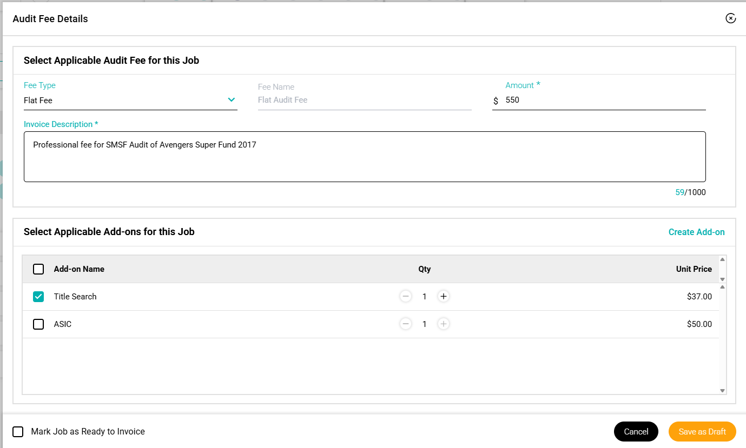Viewport: 746px width, 448px height.
Task: Click plus quantity icon for ASIC
Action: (x=444, y=324)
